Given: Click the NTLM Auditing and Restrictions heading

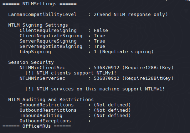Looking at the screenshot, I should tap(51, 100).
